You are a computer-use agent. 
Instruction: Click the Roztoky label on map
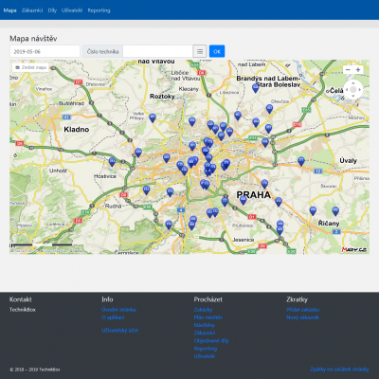[x=162, y=97]
